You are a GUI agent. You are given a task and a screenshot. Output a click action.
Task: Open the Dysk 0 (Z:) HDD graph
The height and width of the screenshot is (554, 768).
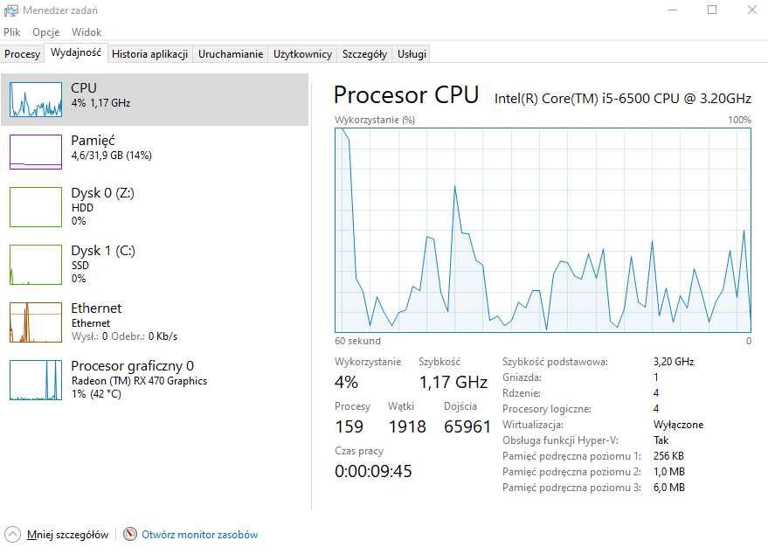[36, 206]
